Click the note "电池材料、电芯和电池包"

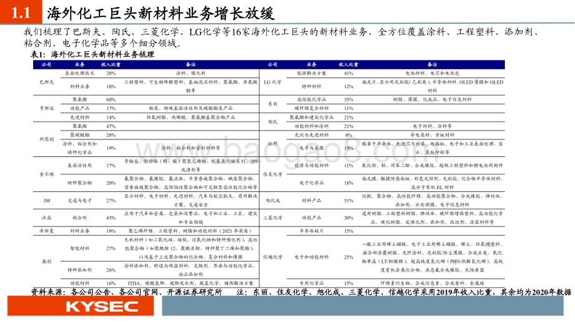pos(432,73)
